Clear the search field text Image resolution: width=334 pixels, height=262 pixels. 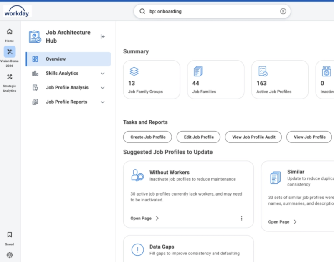283,11
